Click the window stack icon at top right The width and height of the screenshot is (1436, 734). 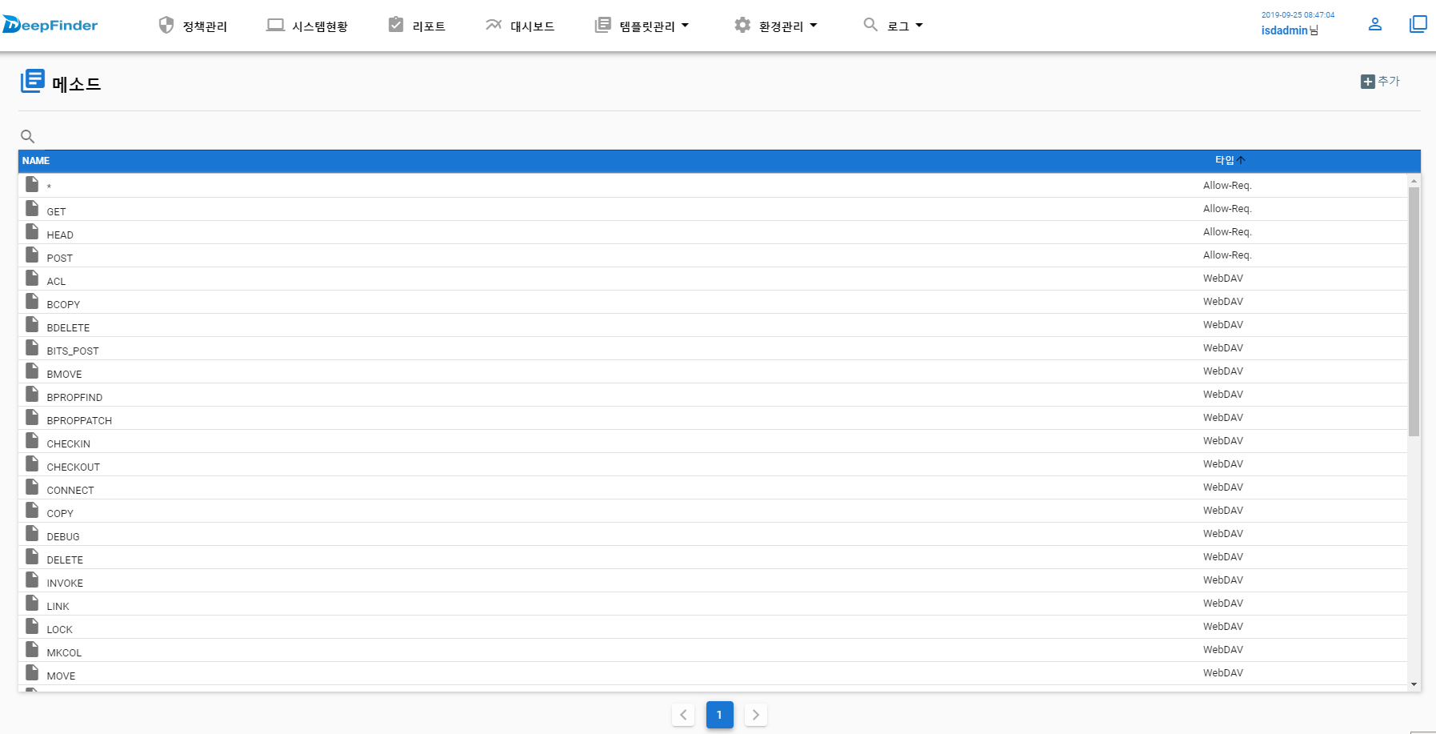1418,24
